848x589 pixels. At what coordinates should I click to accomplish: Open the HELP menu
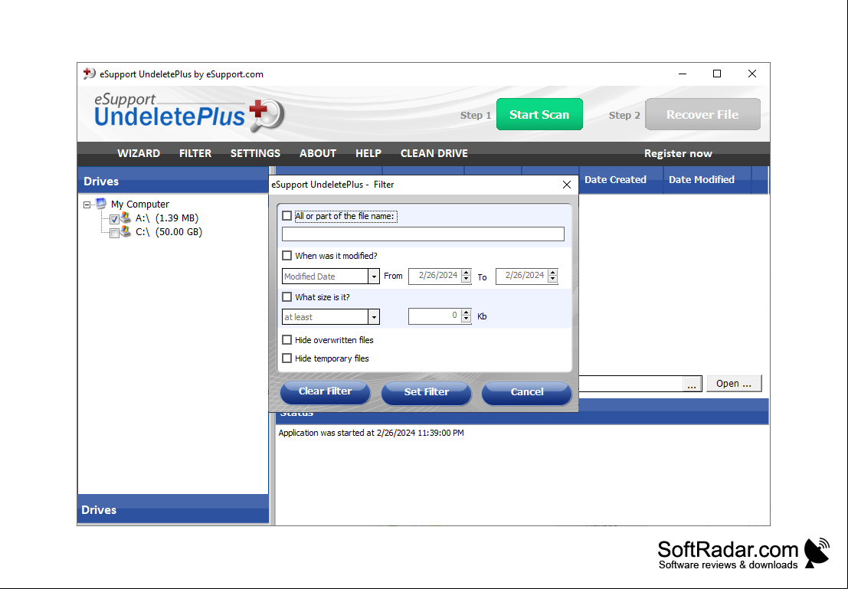point(368,153)
